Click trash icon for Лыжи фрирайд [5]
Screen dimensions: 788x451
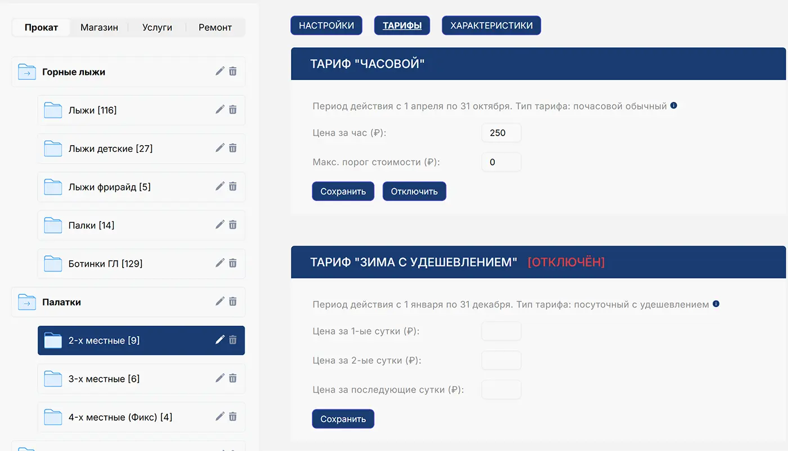233,187
